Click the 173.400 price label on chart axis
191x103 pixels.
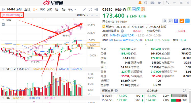[93, 45]
